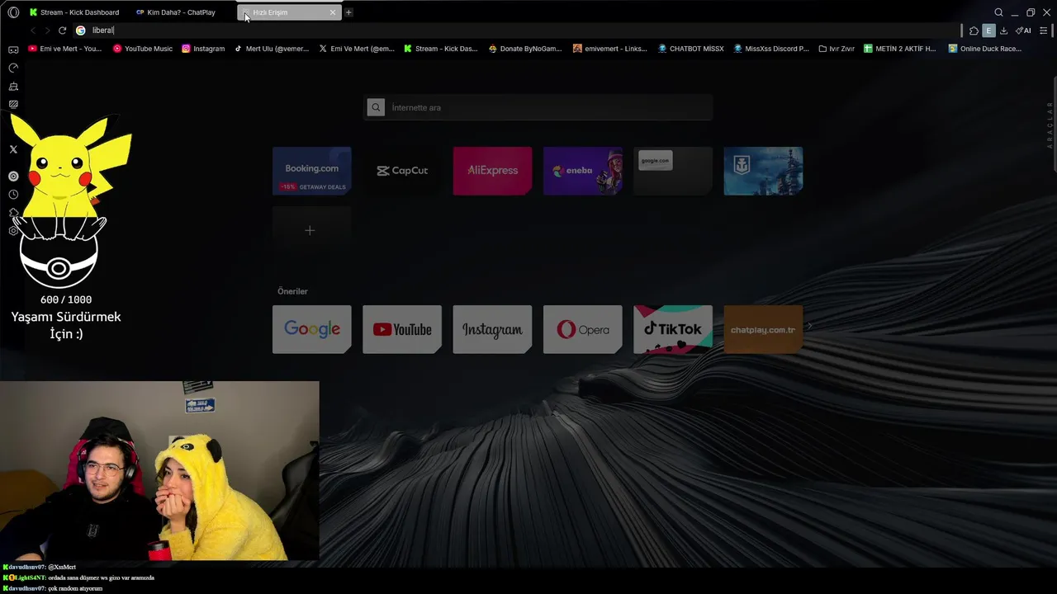Open the Booking.com speed dial tile
Viewport: 1057px width, 594px height.
pyautogui.click(x=311, y=171)
